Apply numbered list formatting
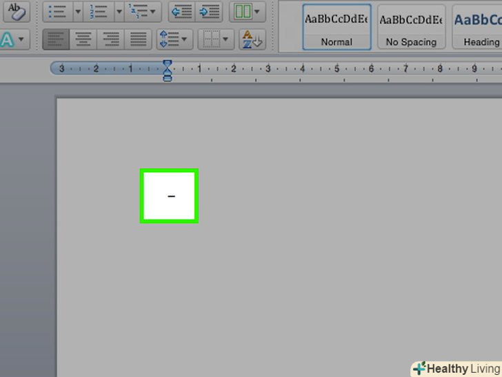This screenshot has width=502, height=377. click(x=99, y=12)
